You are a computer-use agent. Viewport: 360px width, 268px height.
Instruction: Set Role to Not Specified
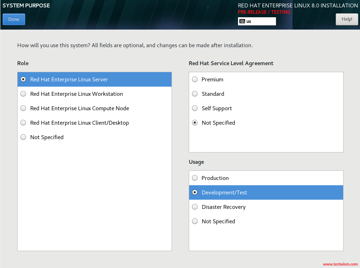point(95,137)
